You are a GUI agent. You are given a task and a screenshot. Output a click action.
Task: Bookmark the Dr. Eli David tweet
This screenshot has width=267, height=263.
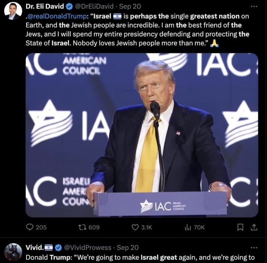coord(240,227)
